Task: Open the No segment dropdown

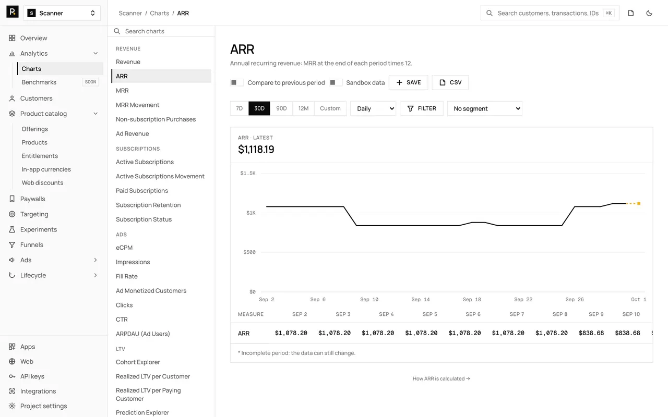Action: coord(485,108)
